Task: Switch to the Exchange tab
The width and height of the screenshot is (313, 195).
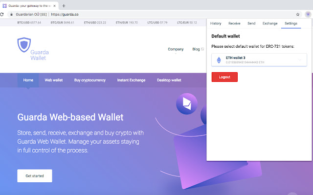Action: [270, 23]
